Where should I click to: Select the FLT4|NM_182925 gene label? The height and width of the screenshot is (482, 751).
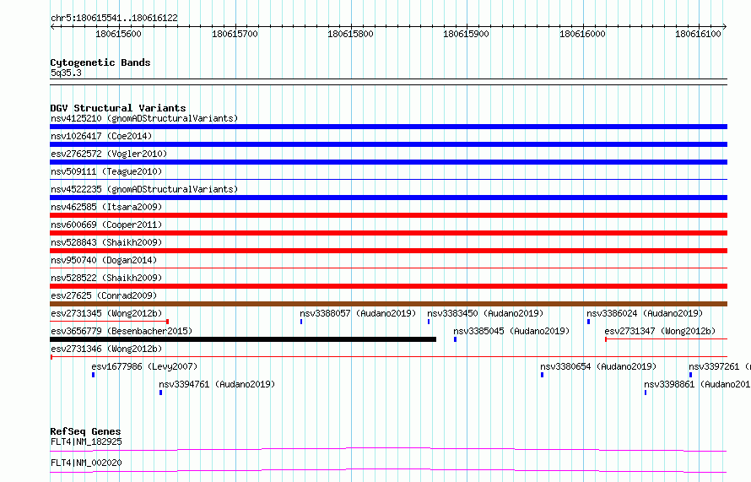pos(86,441)
